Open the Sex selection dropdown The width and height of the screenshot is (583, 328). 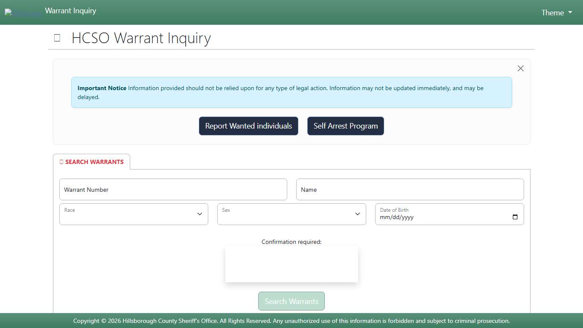(x=291, y=214)
